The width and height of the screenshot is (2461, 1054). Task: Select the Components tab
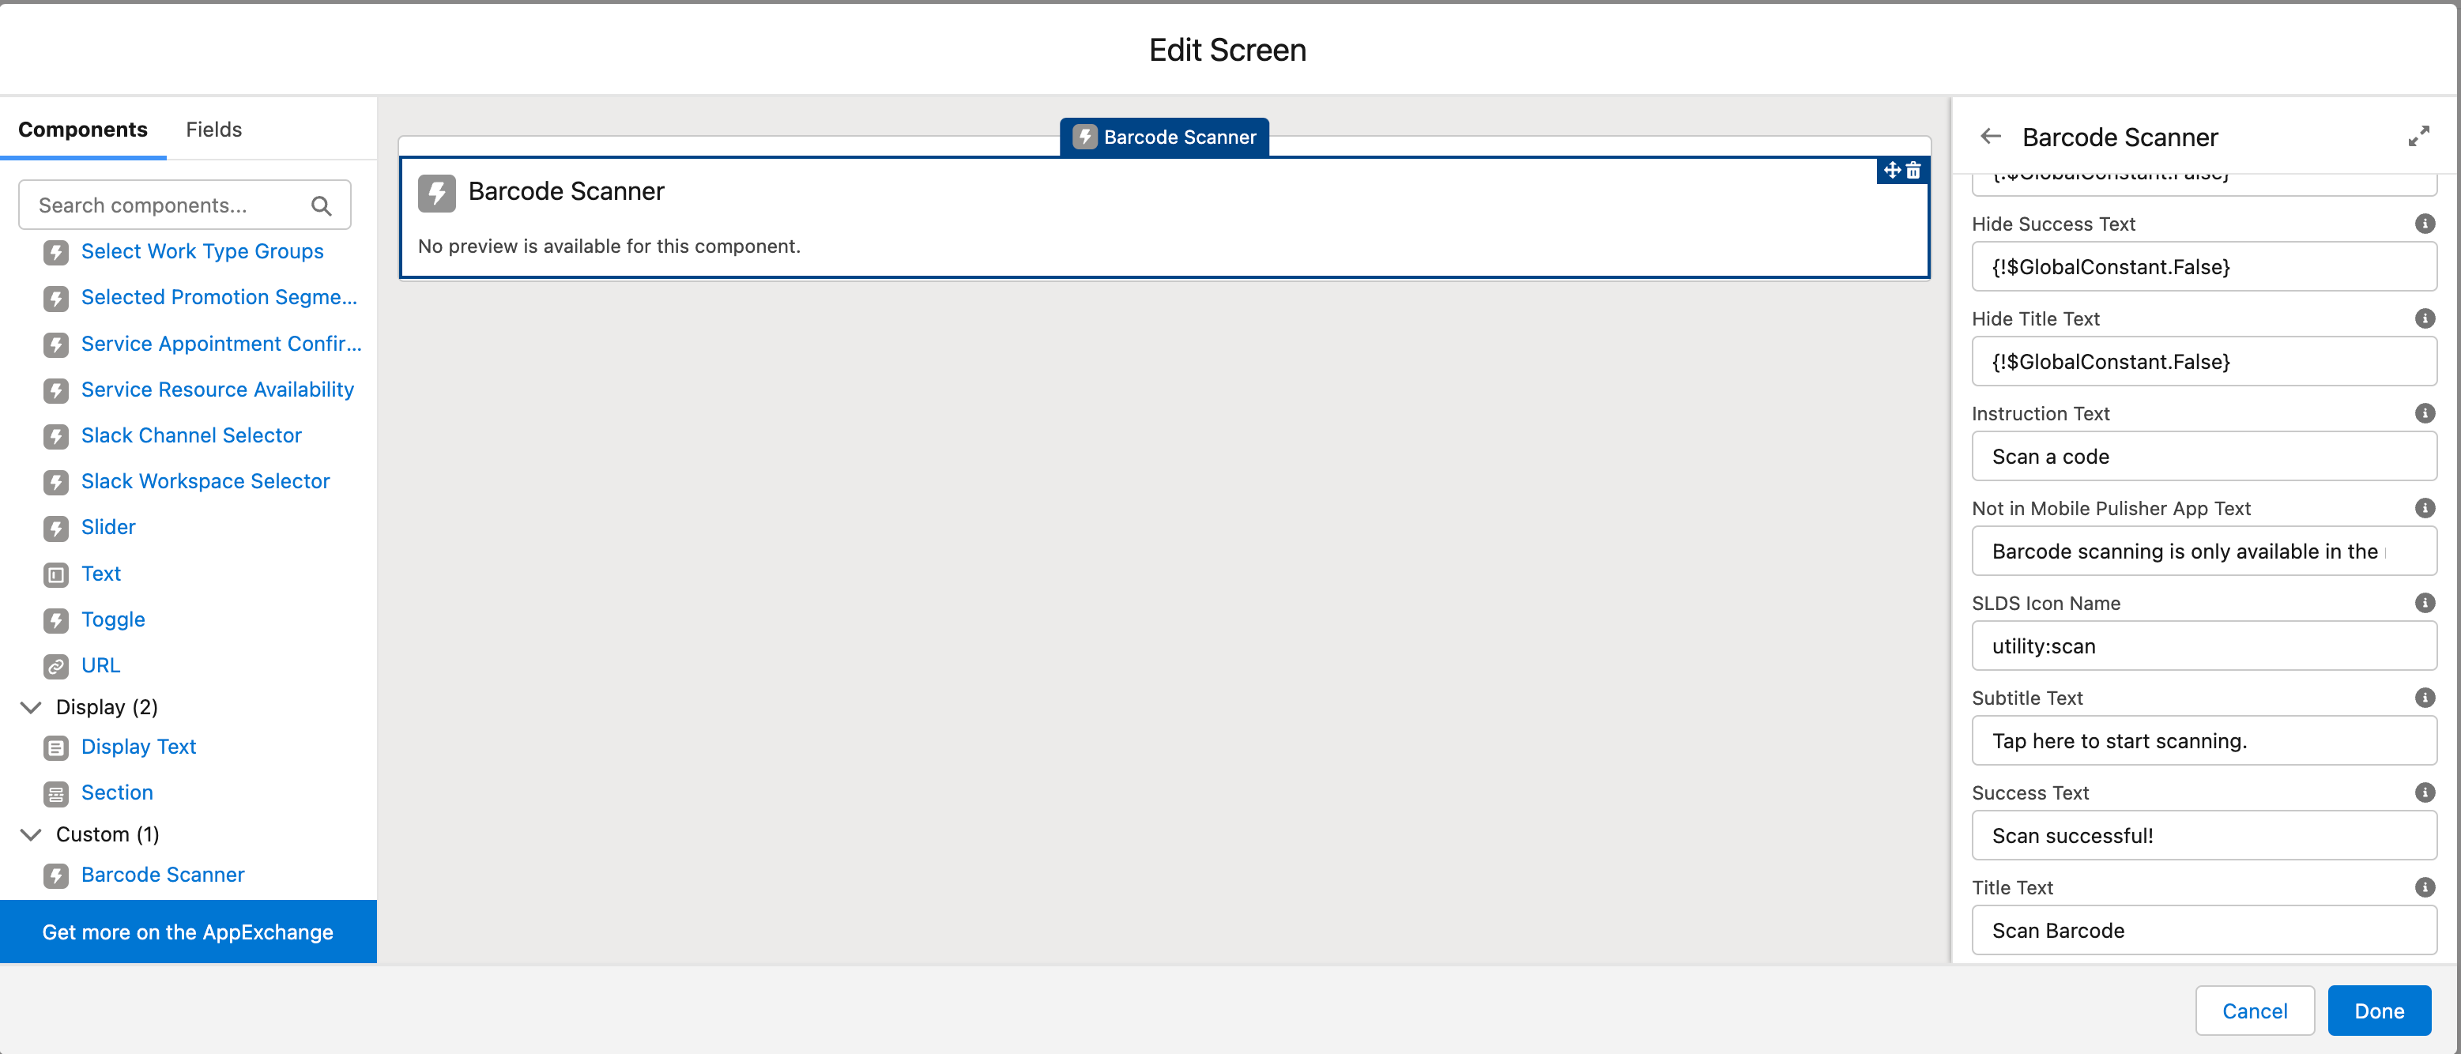[83, 129]
